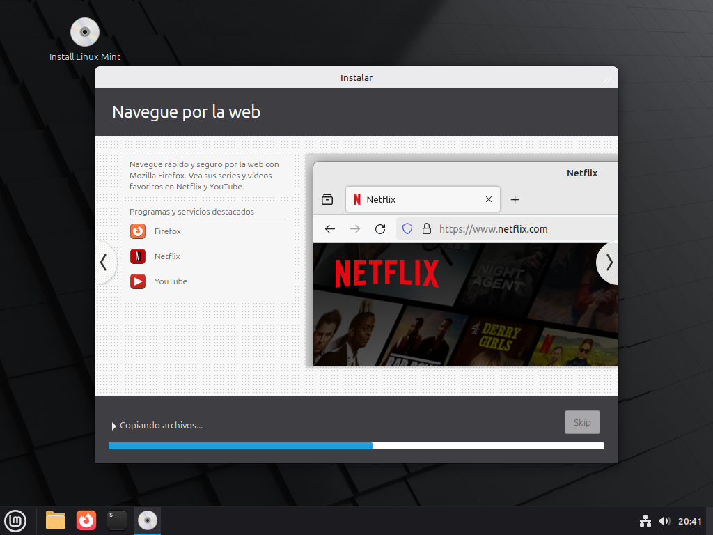Click the Firefox icon in featured programs

138,231
